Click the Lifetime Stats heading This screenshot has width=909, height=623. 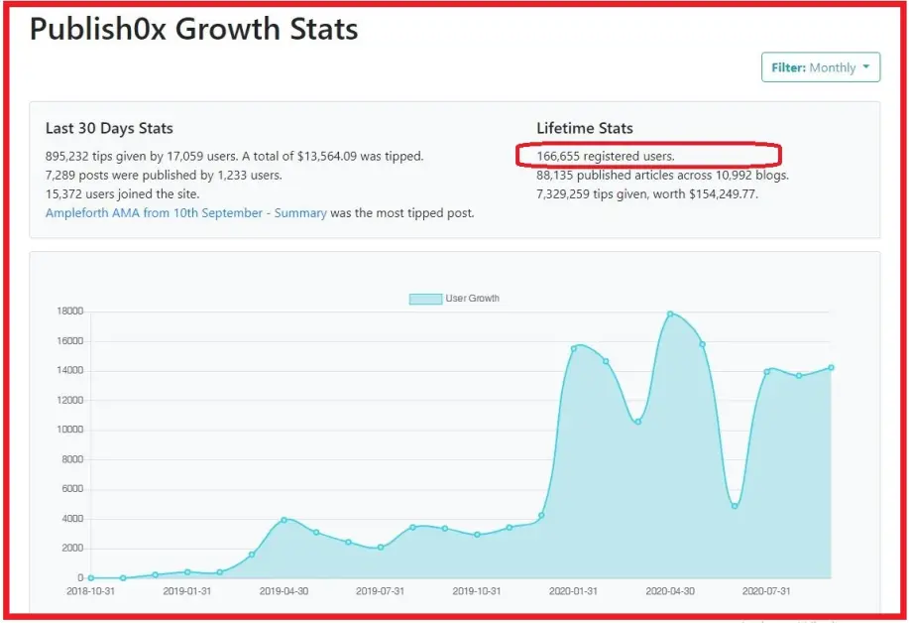585,128
